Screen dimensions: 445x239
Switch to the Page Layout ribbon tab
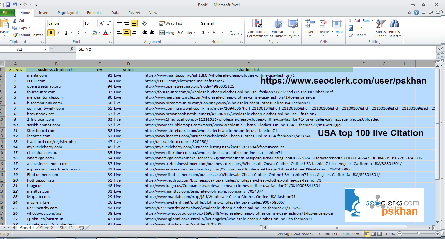click(x=67, y=13)
